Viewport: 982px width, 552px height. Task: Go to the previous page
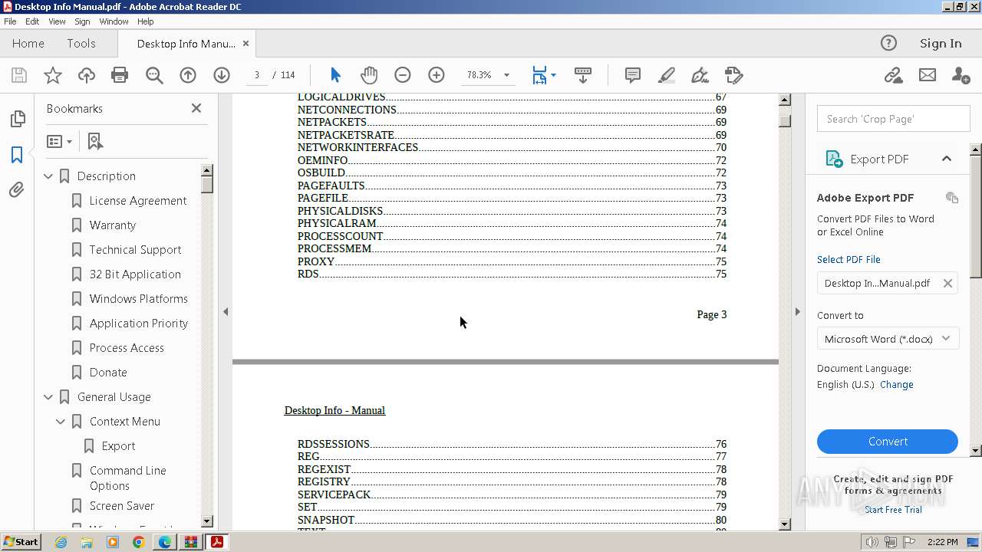[188, 75]
